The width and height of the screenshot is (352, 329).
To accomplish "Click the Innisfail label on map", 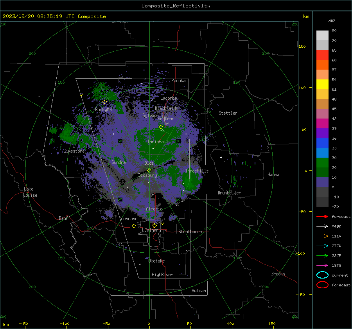I will pos(158,142).
